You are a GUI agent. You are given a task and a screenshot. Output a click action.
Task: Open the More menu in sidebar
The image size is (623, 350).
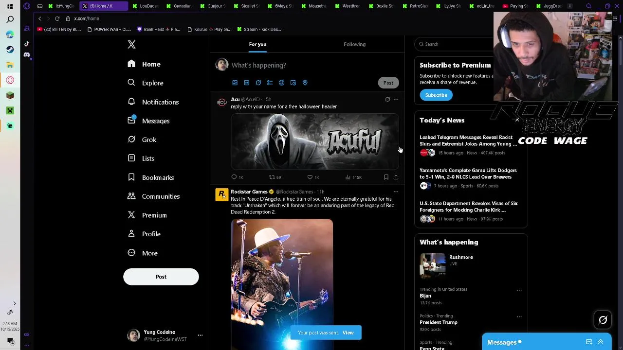click(142, 253)
